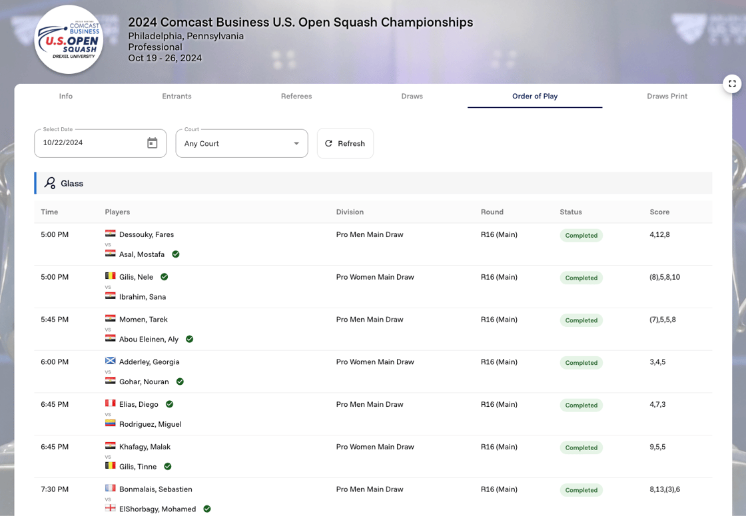The width and height of the screenshot is (746, 516).
Task: Click player name Momen, Tarek
Action: tap(143, 320)
